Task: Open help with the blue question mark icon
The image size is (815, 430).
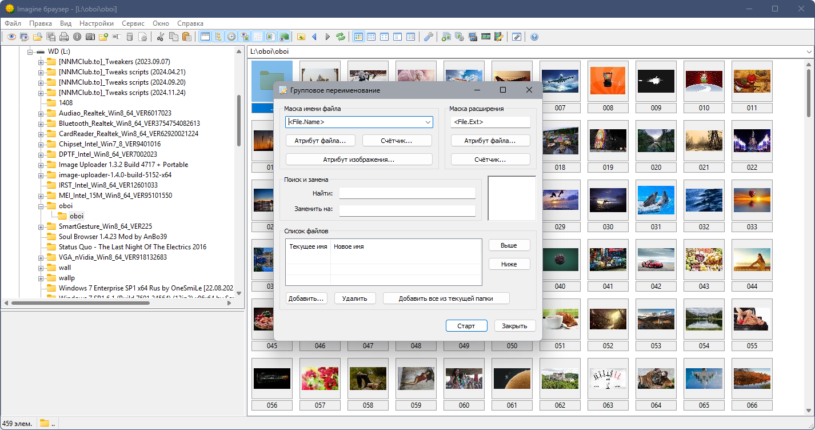Action: 534,37
